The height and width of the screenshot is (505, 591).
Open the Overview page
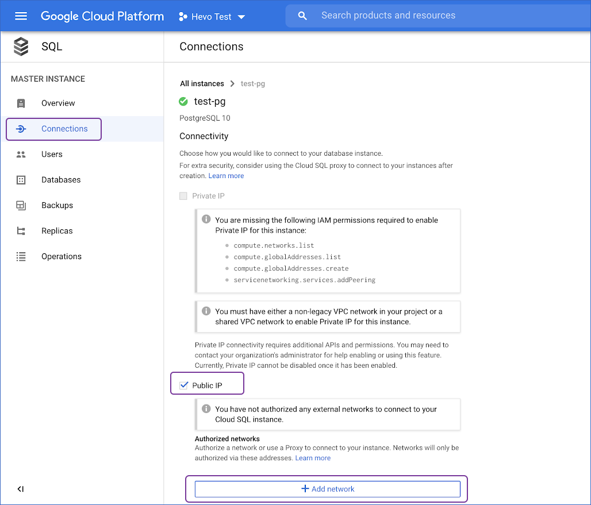58,103
